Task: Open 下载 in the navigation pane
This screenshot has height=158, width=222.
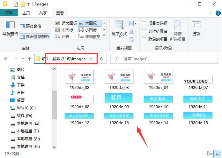Action: (x=18, y=85)
